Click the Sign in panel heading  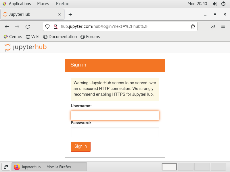[x=78, y=65]
